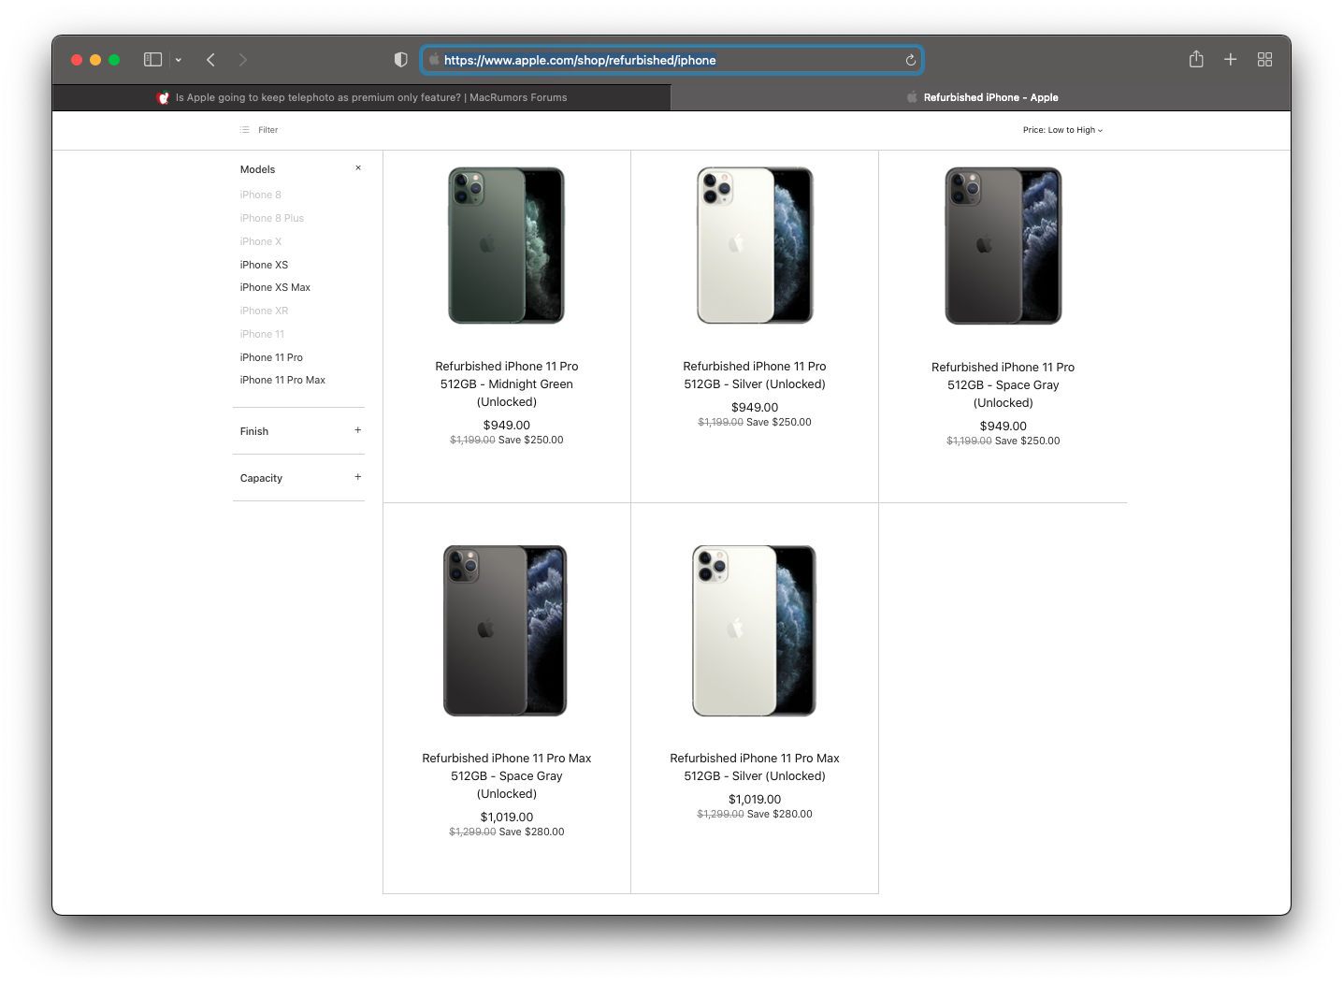The width and height of the screenshot is (1343, 984).
Task: Click the disabled iPhone 8 filter
Action: pyautogui.click(x=260, y=195)
